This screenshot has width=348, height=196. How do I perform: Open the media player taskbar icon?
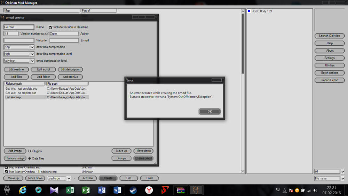pyautogui.click(x=38, y=190)
